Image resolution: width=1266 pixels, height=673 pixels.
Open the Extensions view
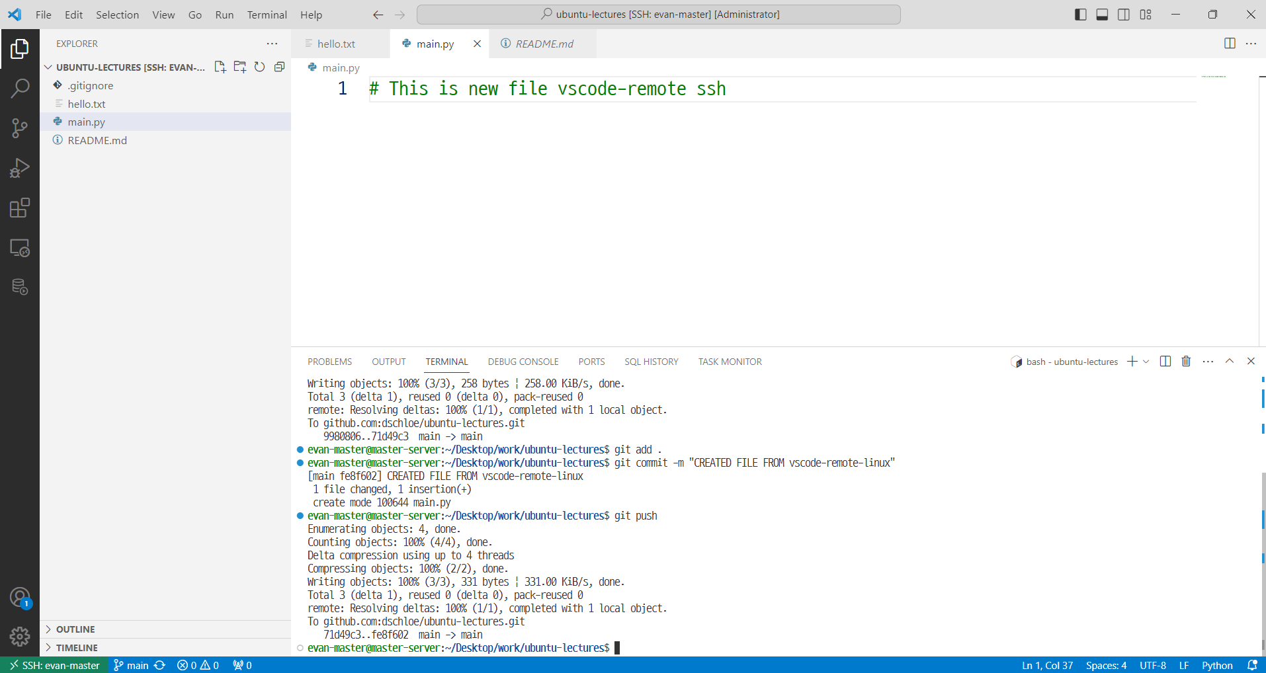[20, 208]
